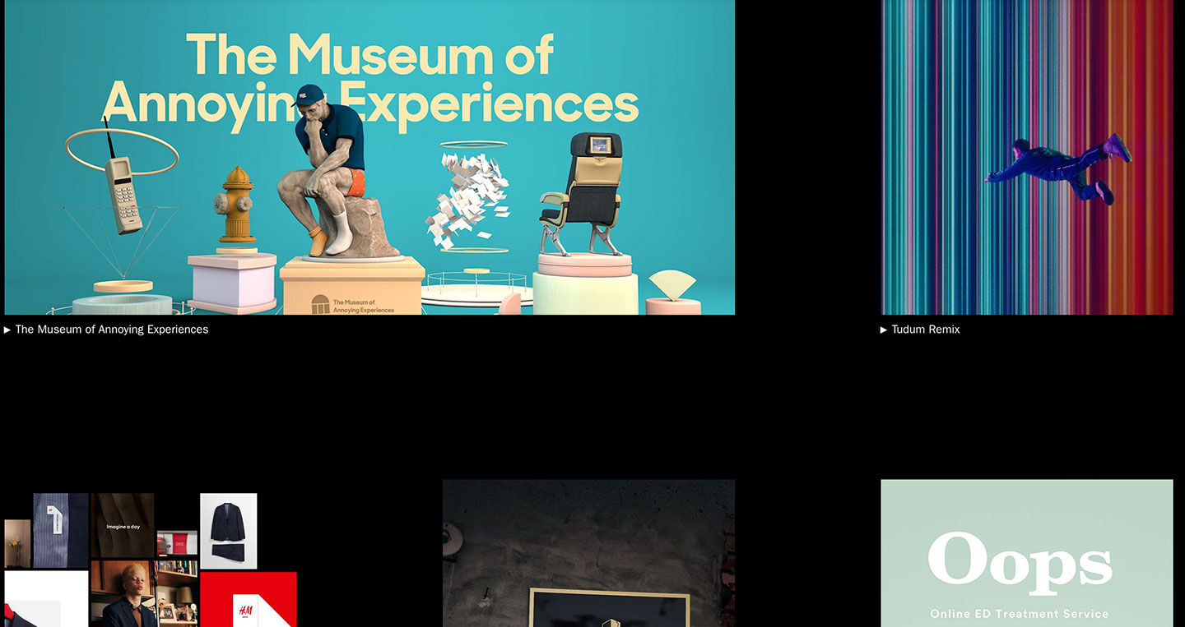
Task: Open The Museum of Annoying Experiences caption link
Action: [x=111, y=330]
